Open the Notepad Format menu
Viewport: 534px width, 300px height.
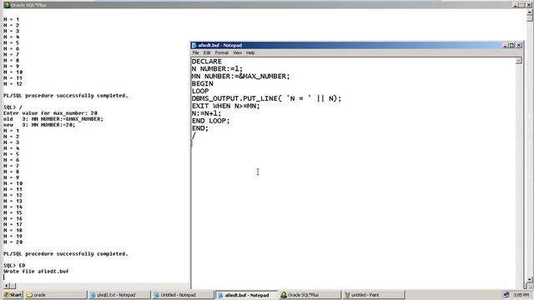pyautogui.click(x=222, y=53)
